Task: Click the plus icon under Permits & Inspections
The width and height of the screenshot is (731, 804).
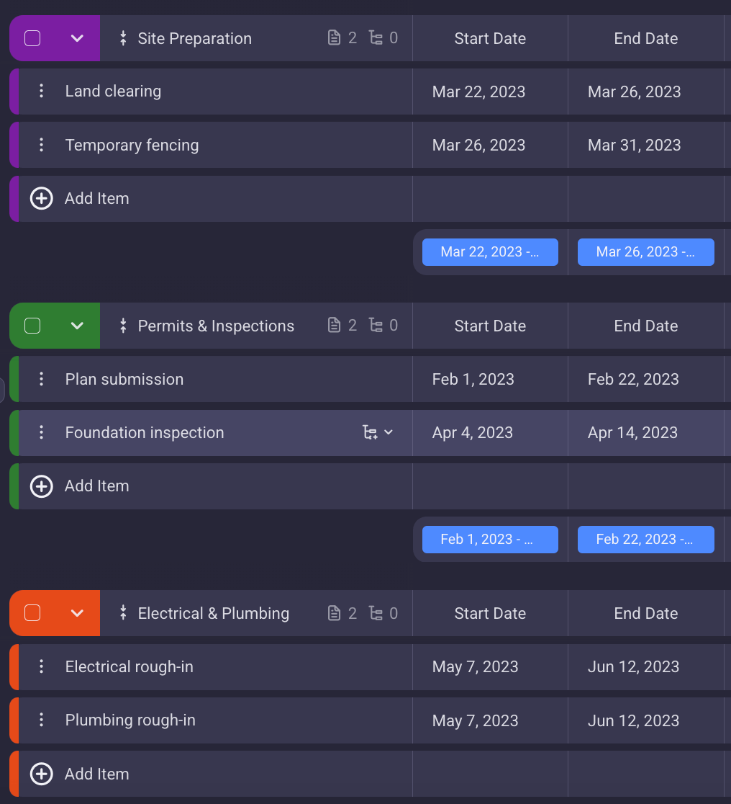Action: click(41, 486)
